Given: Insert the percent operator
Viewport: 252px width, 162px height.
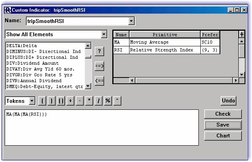Looking at the screenshot, I should pos(108,101).
